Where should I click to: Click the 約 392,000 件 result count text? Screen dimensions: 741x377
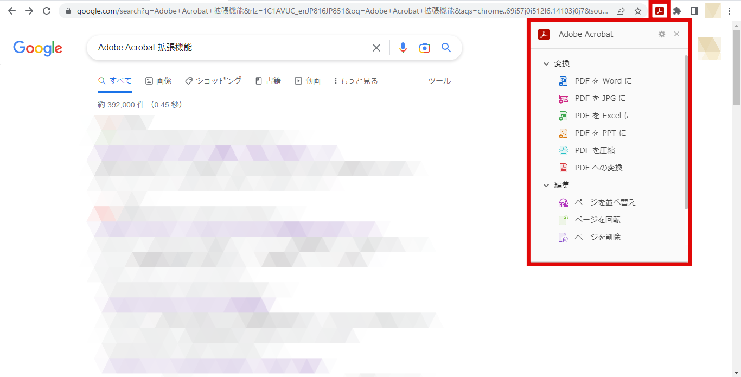click(139, 105)
